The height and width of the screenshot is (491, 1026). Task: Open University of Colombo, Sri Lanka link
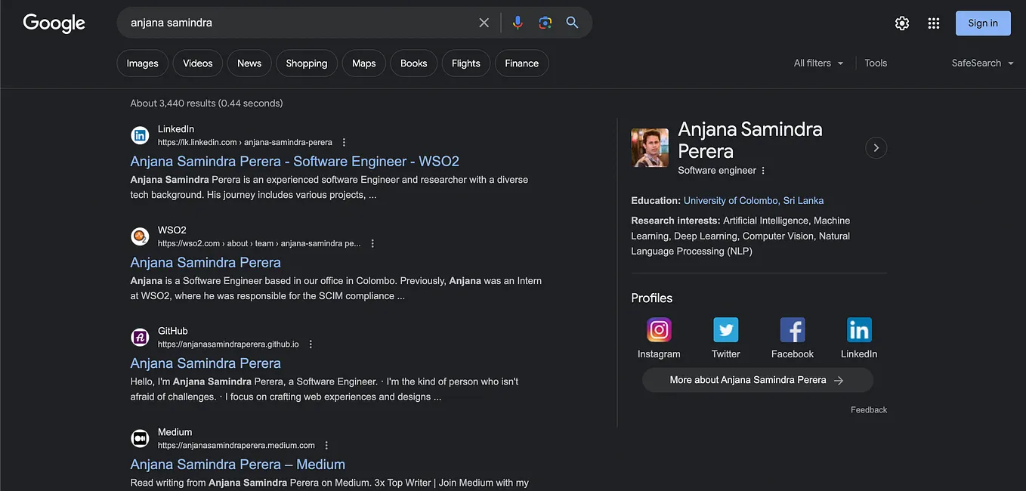(753, 201)
